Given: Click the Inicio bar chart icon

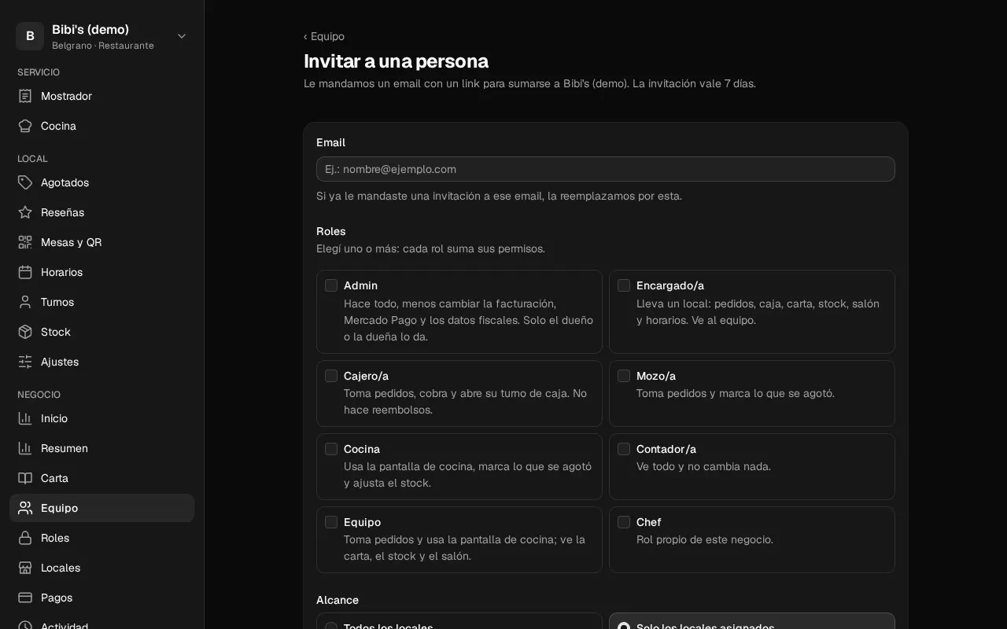Looking at the screenshot, I should point(25,418).
